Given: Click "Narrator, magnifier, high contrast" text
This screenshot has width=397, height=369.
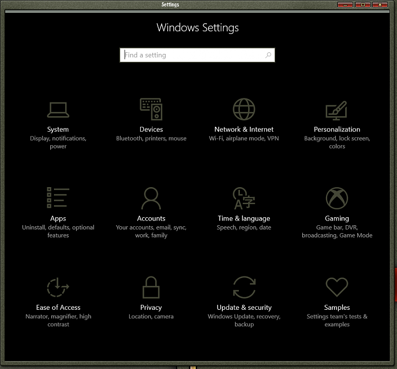Looking at the screenshot, I should [58, 320].
